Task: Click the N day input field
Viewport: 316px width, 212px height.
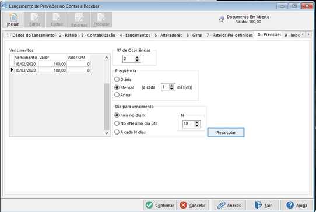Action: click(x=188, y=124)
